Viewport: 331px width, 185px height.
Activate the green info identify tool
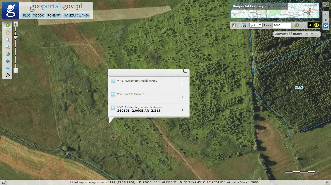coord(8,25)
